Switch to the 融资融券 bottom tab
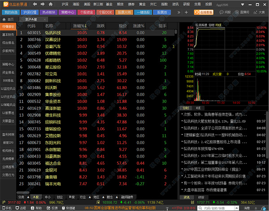Screen dimensions: 269x211 pos(127,197)
